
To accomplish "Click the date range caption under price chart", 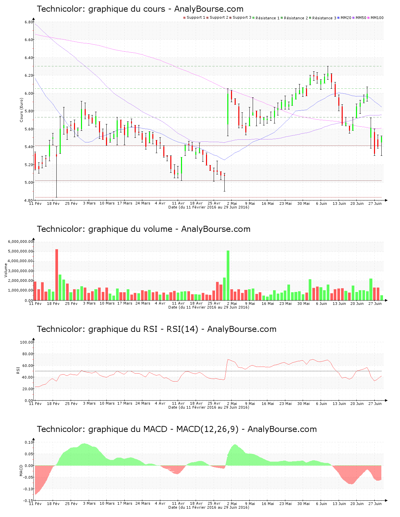I will coord(209,207).
